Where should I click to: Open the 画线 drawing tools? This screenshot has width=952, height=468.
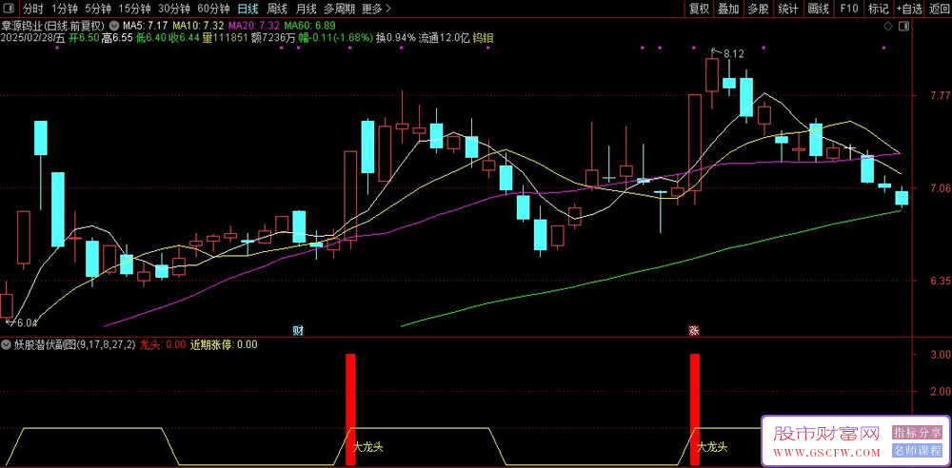[x=818, y=9]
